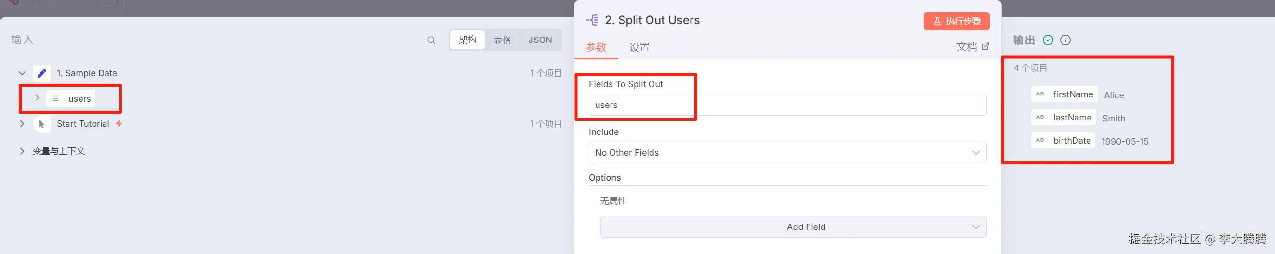
Task: Click the lightning bolt beside Start Tutorial
Action: point(119,124)
